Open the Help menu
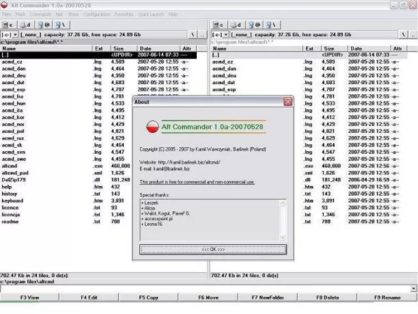The image size is (418, 314). [x=173, y=15]
